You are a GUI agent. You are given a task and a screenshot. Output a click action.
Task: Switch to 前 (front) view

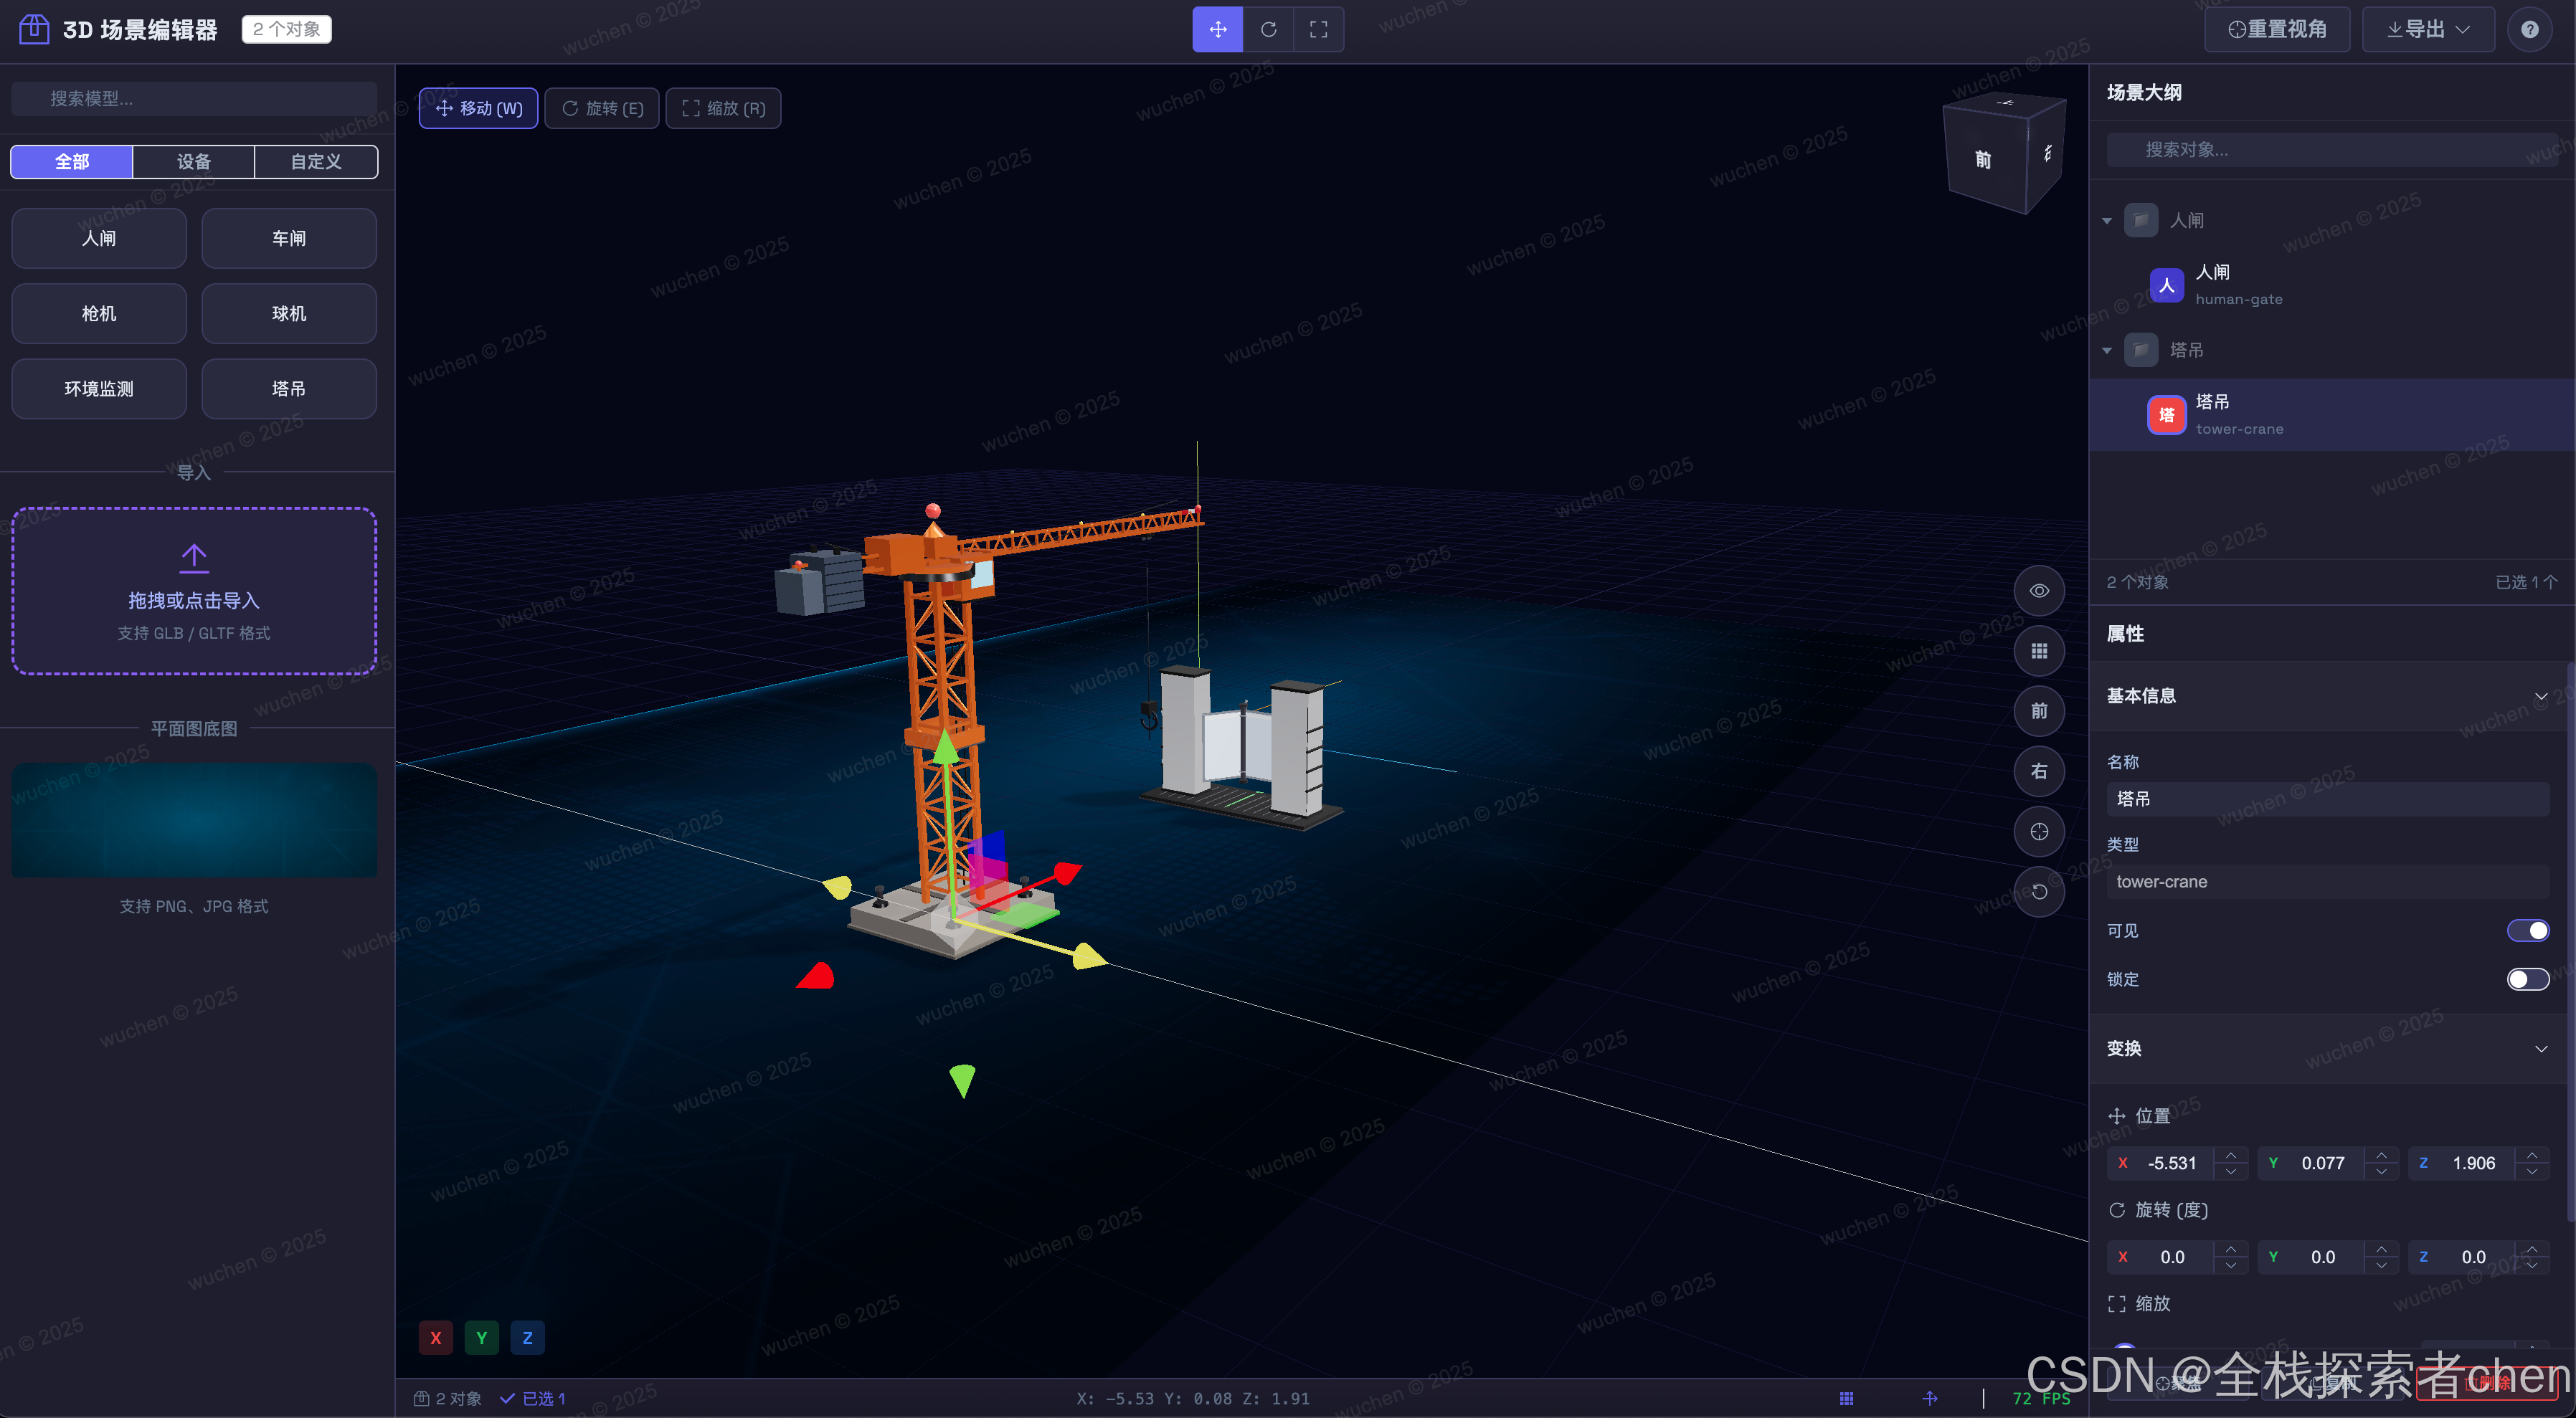[2040, 710]
